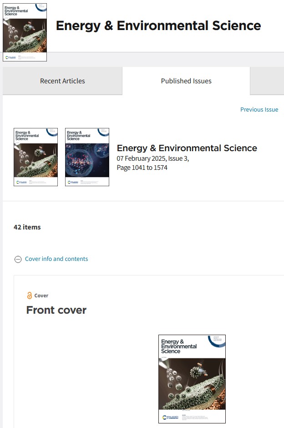The width and height of the screenshot is (284, 428).
Task: Switch to the Published Issues tab
Action: click(x=186, y=81)
